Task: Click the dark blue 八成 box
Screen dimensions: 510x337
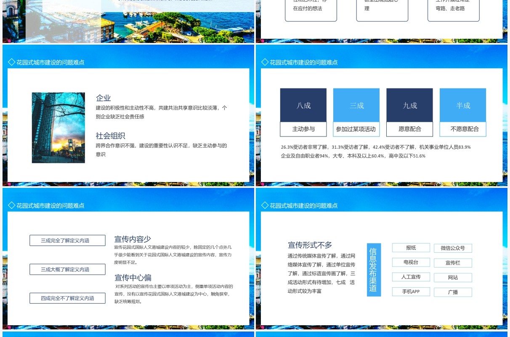Action: click(x=303, y=105)
